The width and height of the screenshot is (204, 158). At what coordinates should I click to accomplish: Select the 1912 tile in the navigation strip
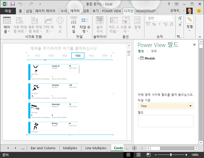(38, 56)
